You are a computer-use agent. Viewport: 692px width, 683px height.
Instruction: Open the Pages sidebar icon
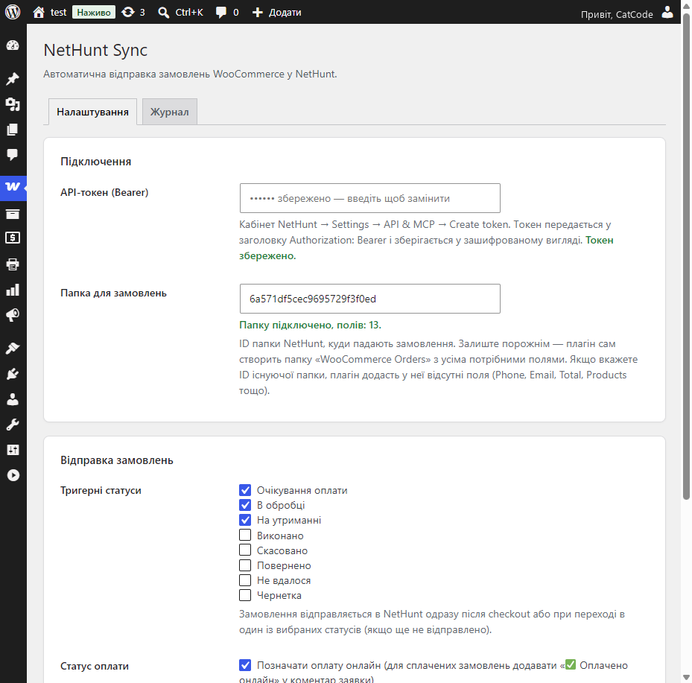(13, 130)
